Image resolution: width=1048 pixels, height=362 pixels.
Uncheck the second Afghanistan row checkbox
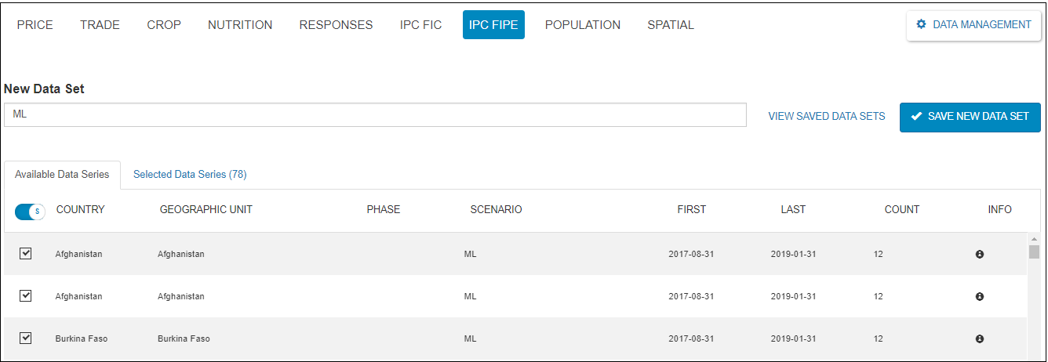point(25,296)
